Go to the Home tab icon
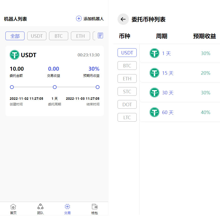 (13, 207)
